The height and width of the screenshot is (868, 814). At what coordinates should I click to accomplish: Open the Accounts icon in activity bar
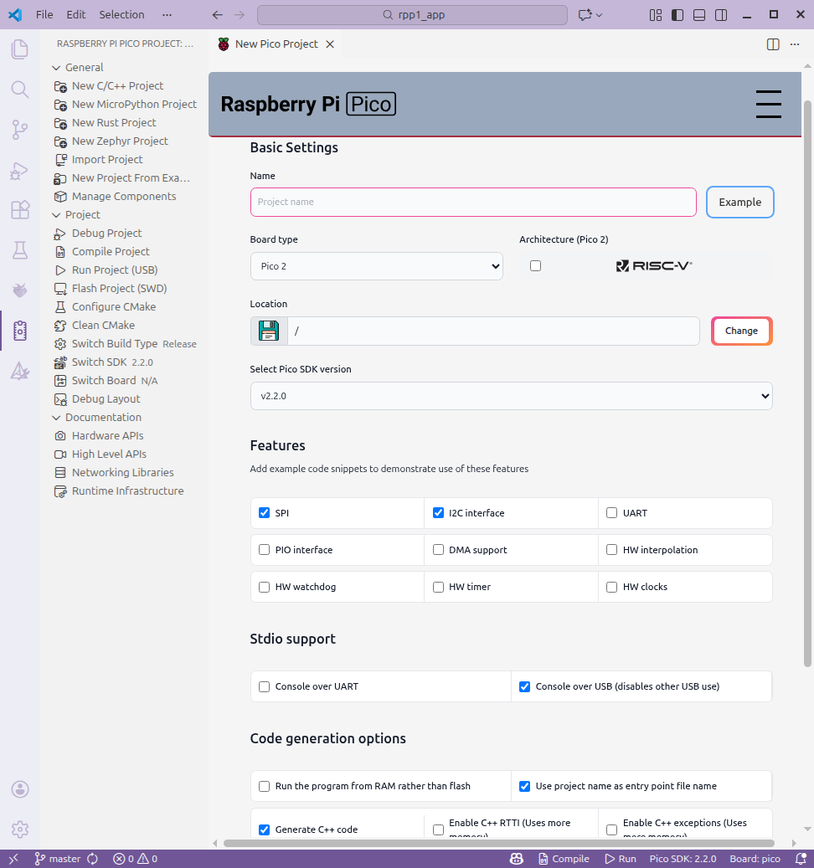pyautogui.click(x=20, y=788)
